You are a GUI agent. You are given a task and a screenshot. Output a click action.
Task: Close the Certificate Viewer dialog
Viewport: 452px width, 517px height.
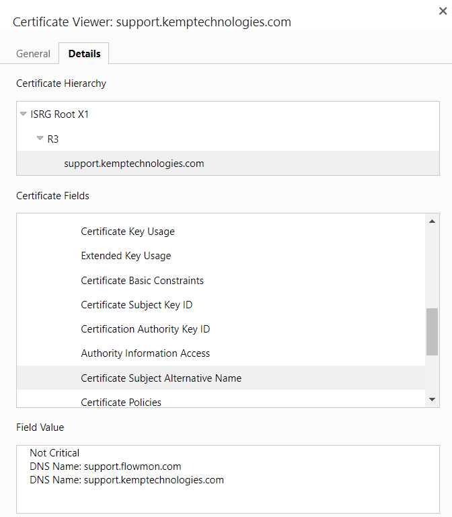tap(443, 11)
